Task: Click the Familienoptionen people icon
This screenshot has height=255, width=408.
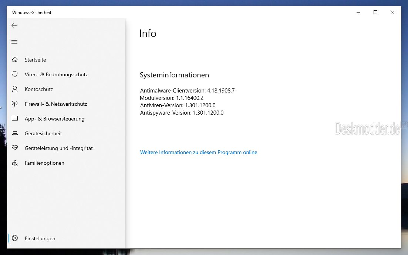Action: point(15,163)
